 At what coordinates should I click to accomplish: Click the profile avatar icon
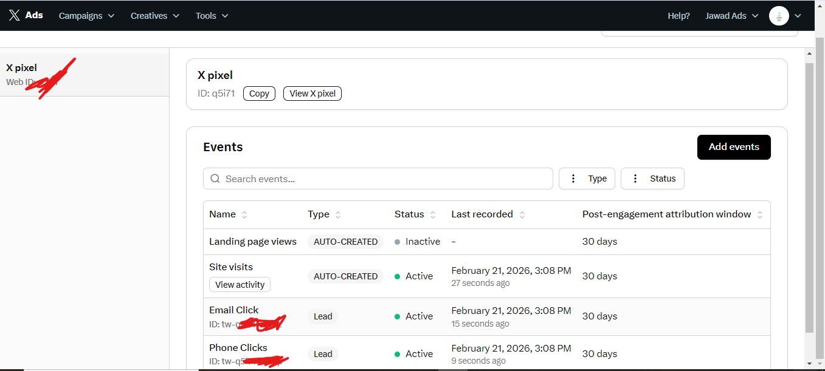tap(779, 16)
